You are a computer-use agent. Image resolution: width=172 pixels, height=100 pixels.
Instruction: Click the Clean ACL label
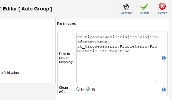pyautogui.click(x=63, y=90)
